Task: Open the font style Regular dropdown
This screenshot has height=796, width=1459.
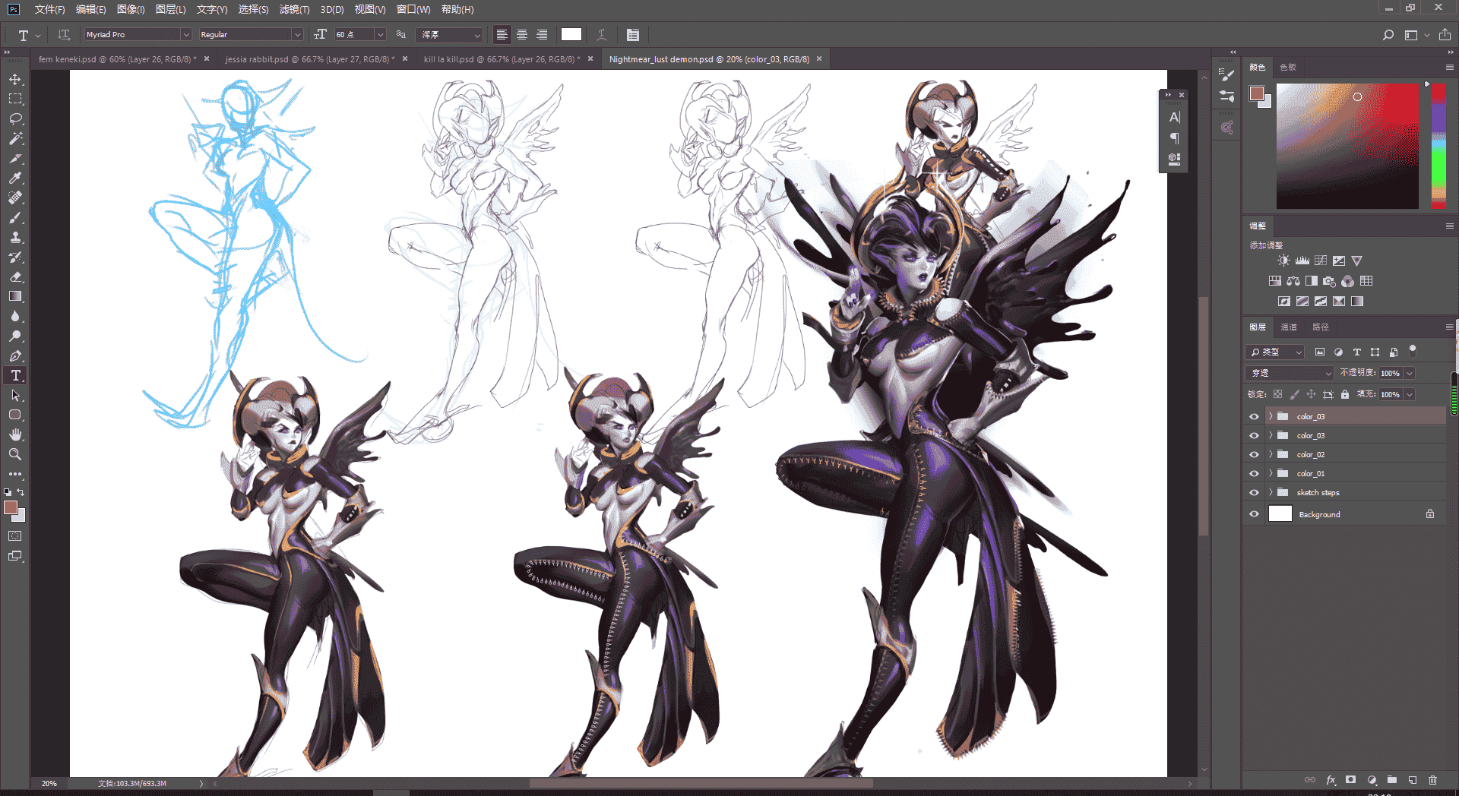Action: point(297,35)
